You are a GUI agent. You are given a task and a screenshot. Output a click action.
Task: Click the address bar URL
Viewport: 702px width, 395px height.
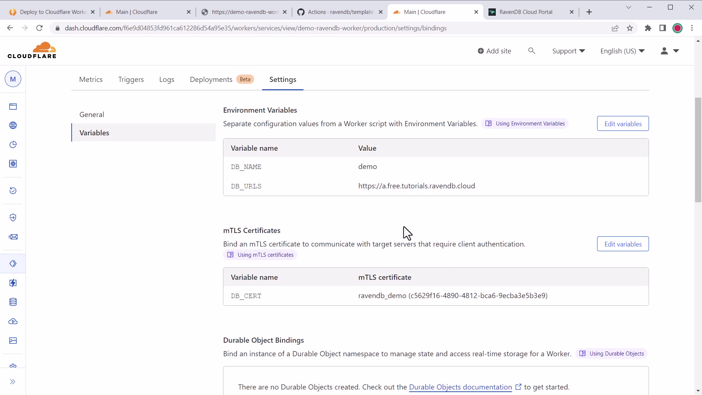click(x=256, y=28)
